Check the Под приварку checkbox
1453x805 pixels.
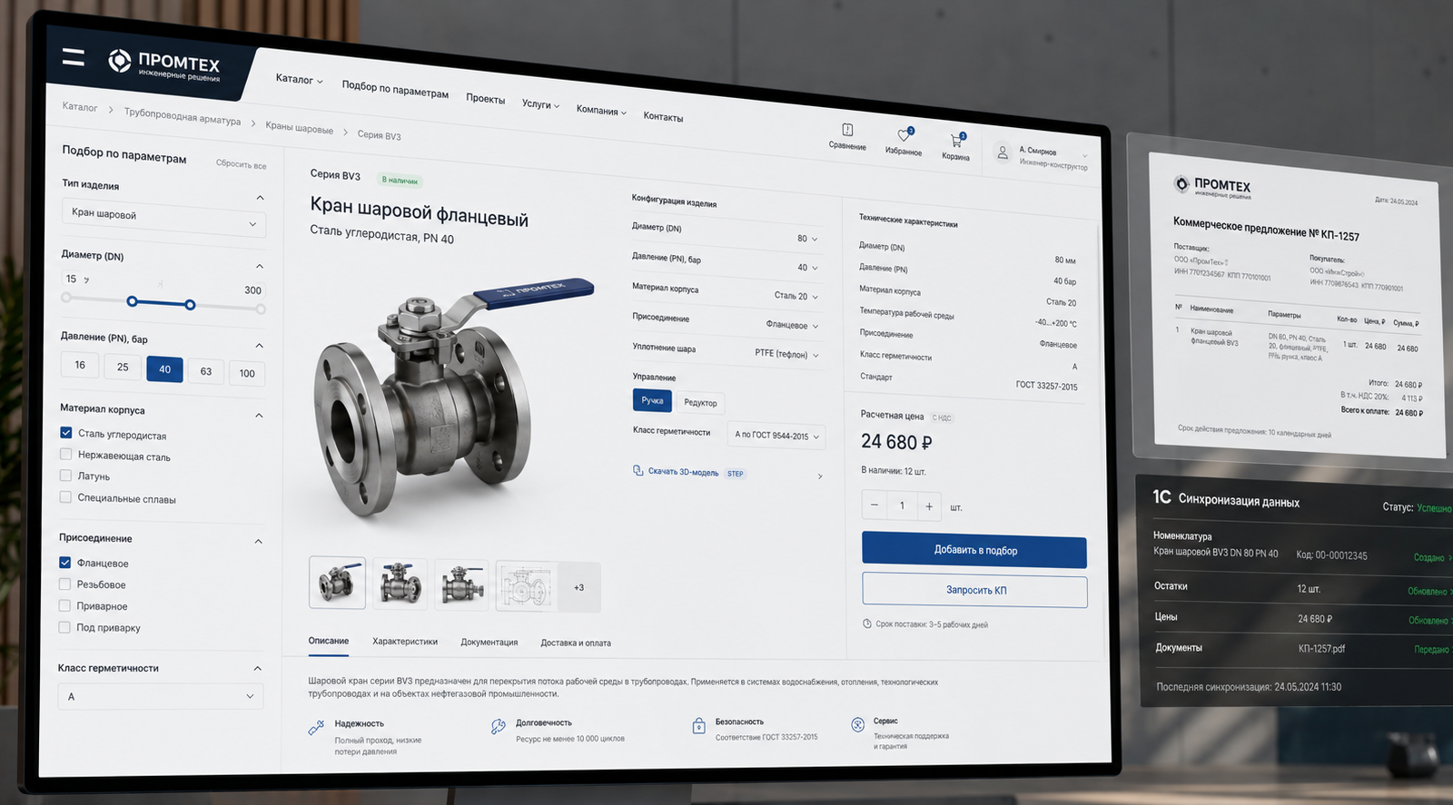pyautogui.click(x=64, y=627)
